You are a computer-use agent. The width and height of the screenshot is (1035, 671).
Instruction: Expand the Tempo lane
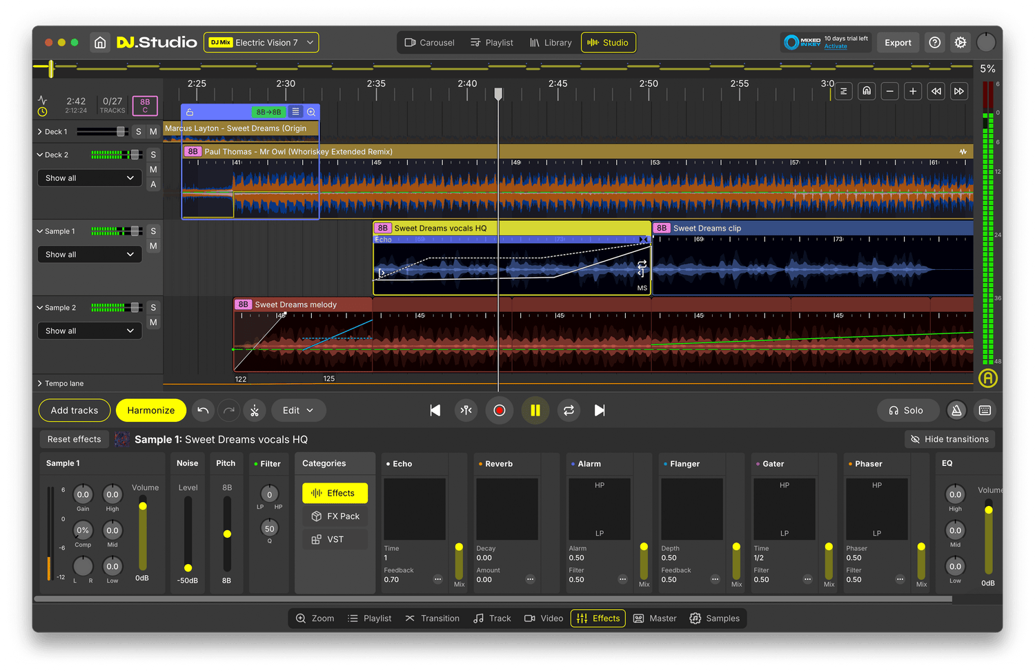tap(40, 384)
